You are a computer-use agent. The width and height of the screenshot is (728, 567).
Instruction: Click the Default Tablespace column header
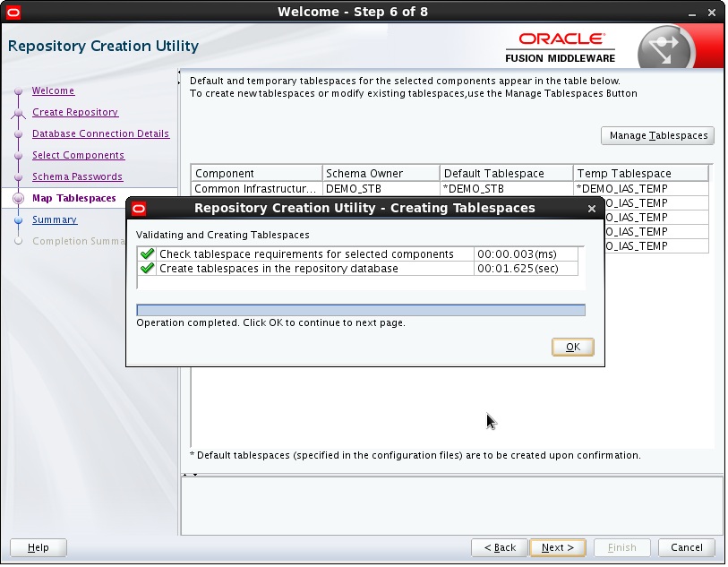[x=507, y=174]
